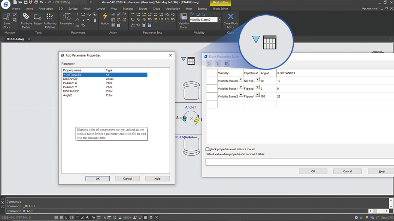Click OK in Block Properties Table window

313,171
